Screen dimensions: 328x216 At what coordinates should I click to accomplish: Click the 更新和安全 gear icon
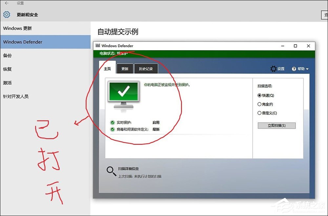pos(6,14)
